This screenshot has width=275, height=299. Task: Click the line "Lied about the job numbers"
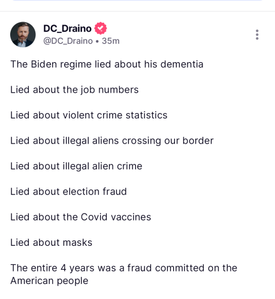click(x=74, y=90)
